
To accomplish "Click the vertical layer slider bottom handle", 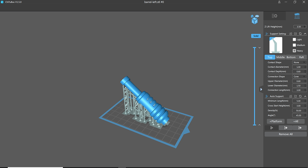I will pos(255,125).
